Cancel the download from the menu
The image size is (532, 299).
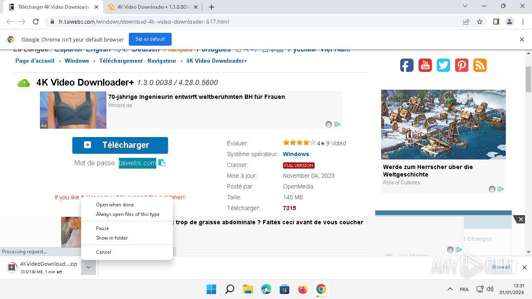[x=127, y=252]
